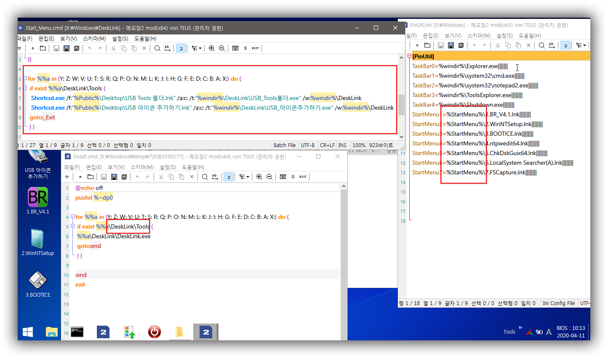Click 1.BR_V4.1 desktop shortcut
The height and width of the screenshot is (358, 608).
(38, 201)
